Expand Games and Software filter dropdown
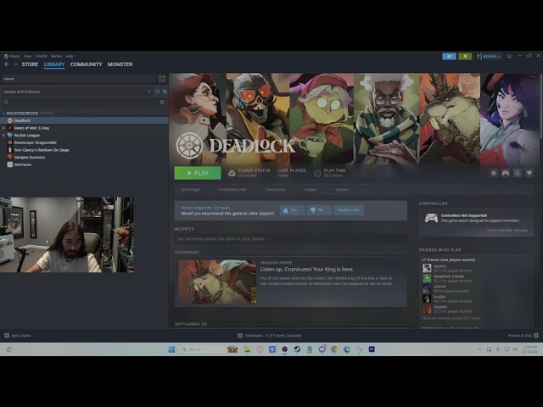 tap(77, 92)
